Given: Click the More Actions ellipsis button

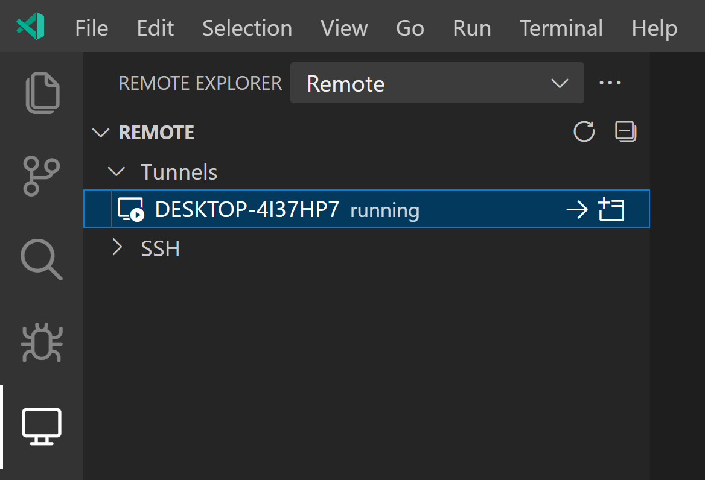Looking at the screenshot, I should coord(610,83).
